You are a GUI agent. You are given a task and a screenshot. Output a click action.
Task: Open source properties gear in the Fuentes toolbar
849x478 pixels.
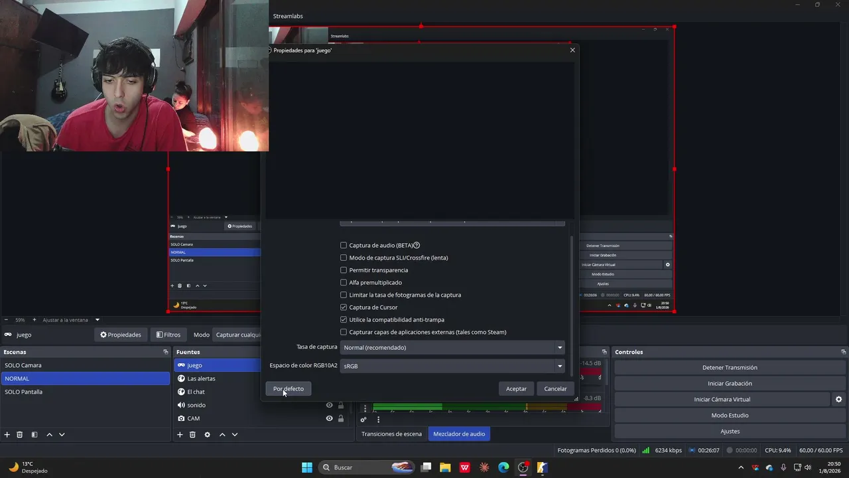(x=207, y=435)
